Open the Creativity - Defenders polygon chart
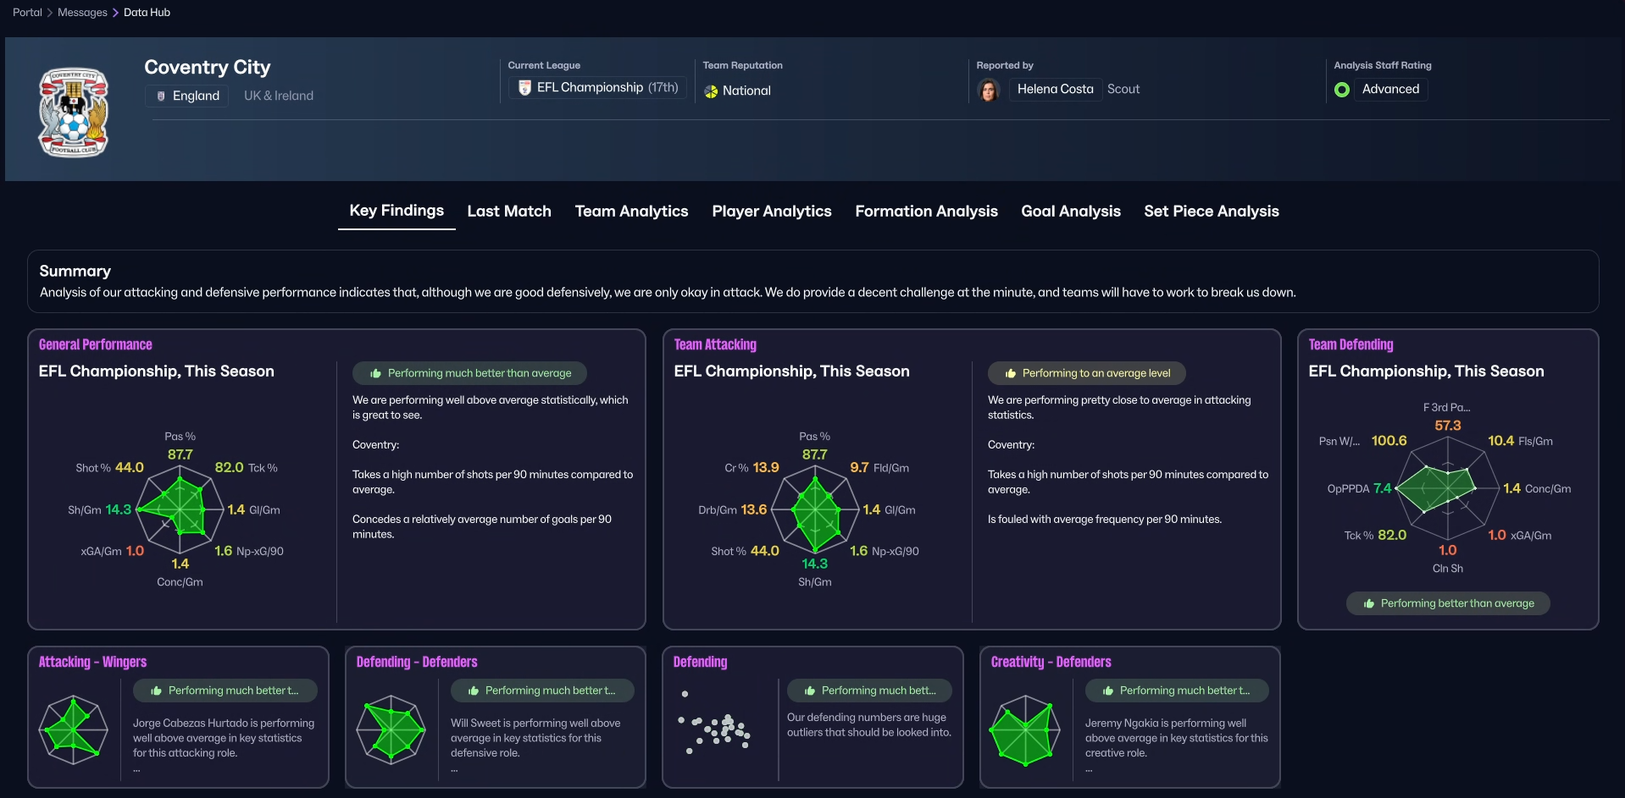The image size is (1625, 798). pyautogui.click(x=1025, y=729)
